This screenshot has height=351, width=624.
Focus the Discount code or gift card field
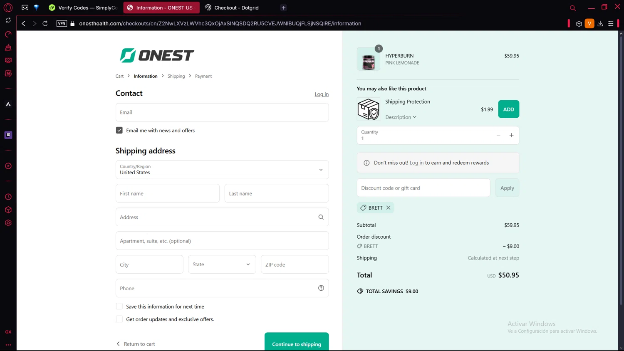[x=423, y=188]
